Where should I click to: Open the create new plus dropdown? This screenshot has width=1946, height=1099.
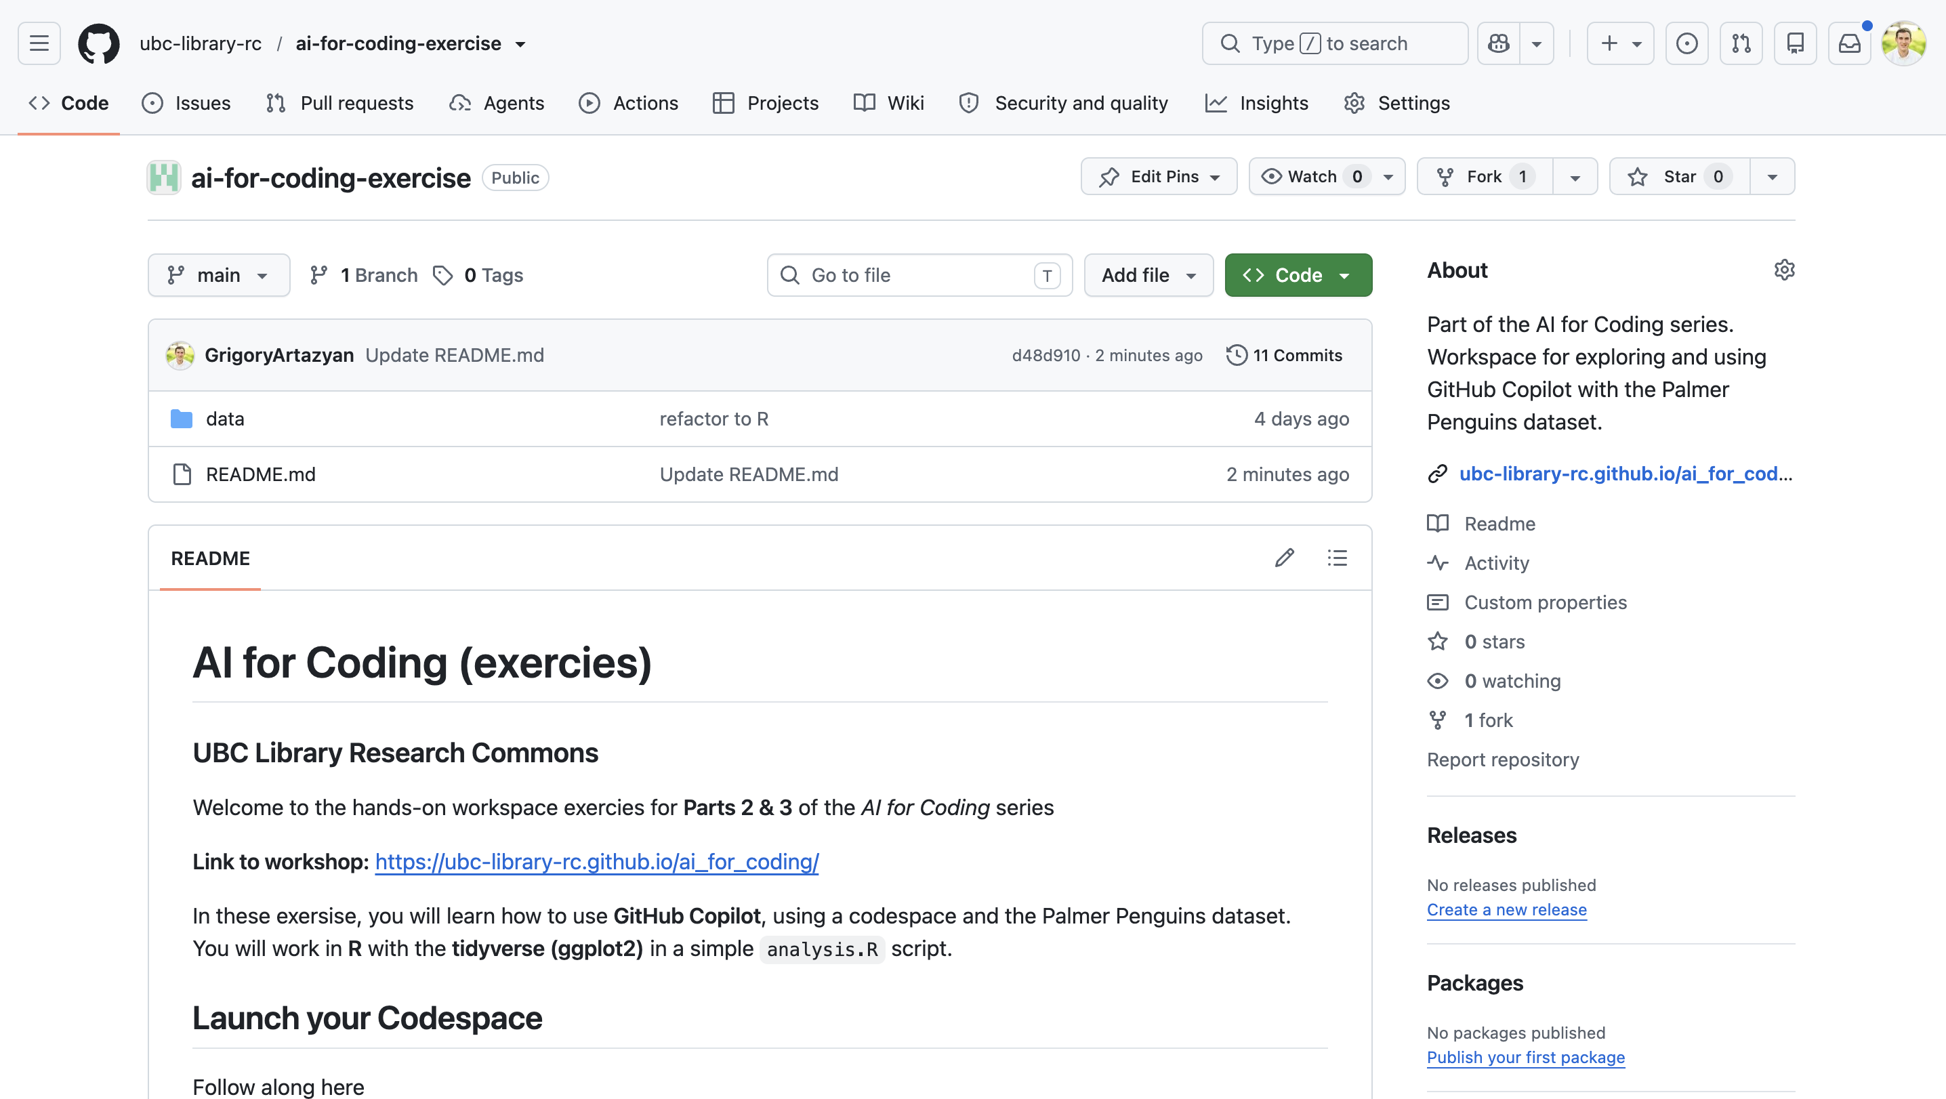(1620, 43)
